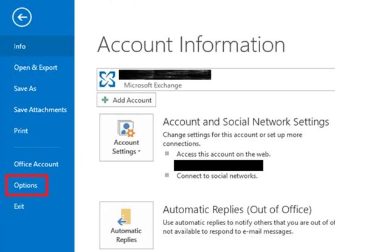This screenshot has height=252, width=366.
Task: Click Exit to close Outlook
Action: tap(19, 206)
